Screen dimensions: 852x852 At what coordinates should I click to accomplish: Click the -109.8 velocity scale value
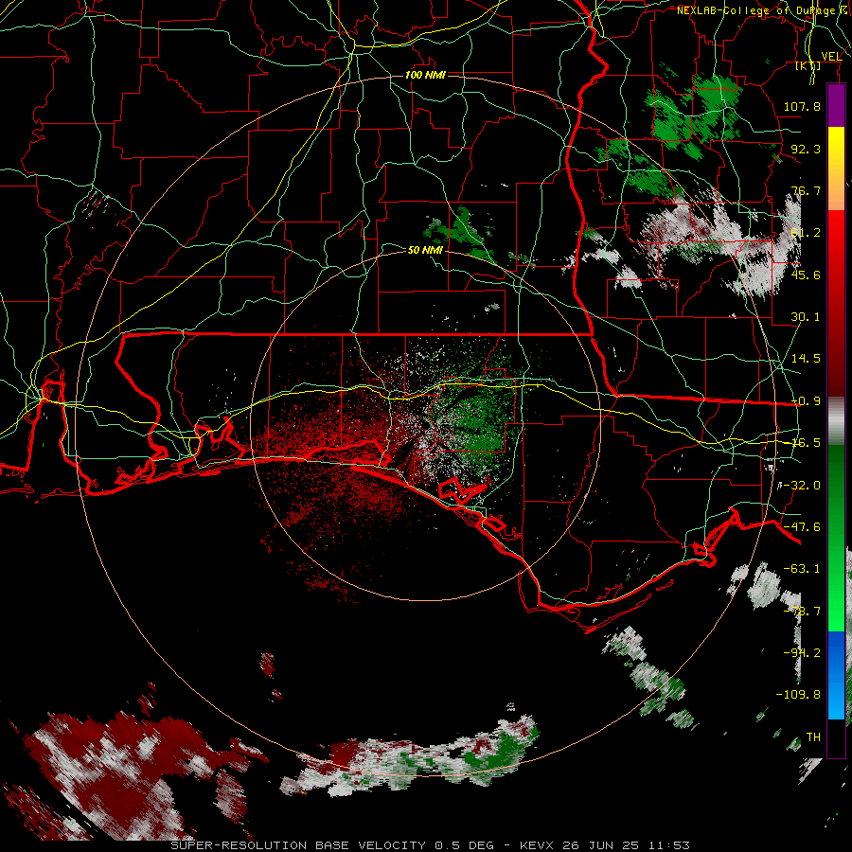tap(798, 695)
